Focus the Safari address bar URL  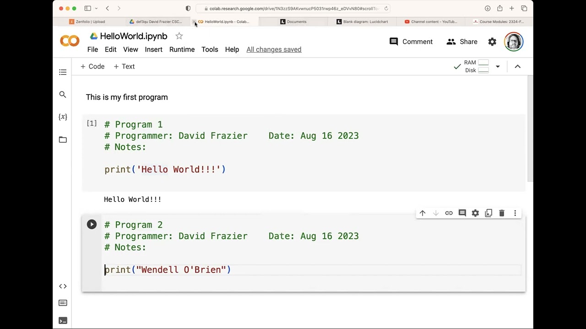point(293,8)
